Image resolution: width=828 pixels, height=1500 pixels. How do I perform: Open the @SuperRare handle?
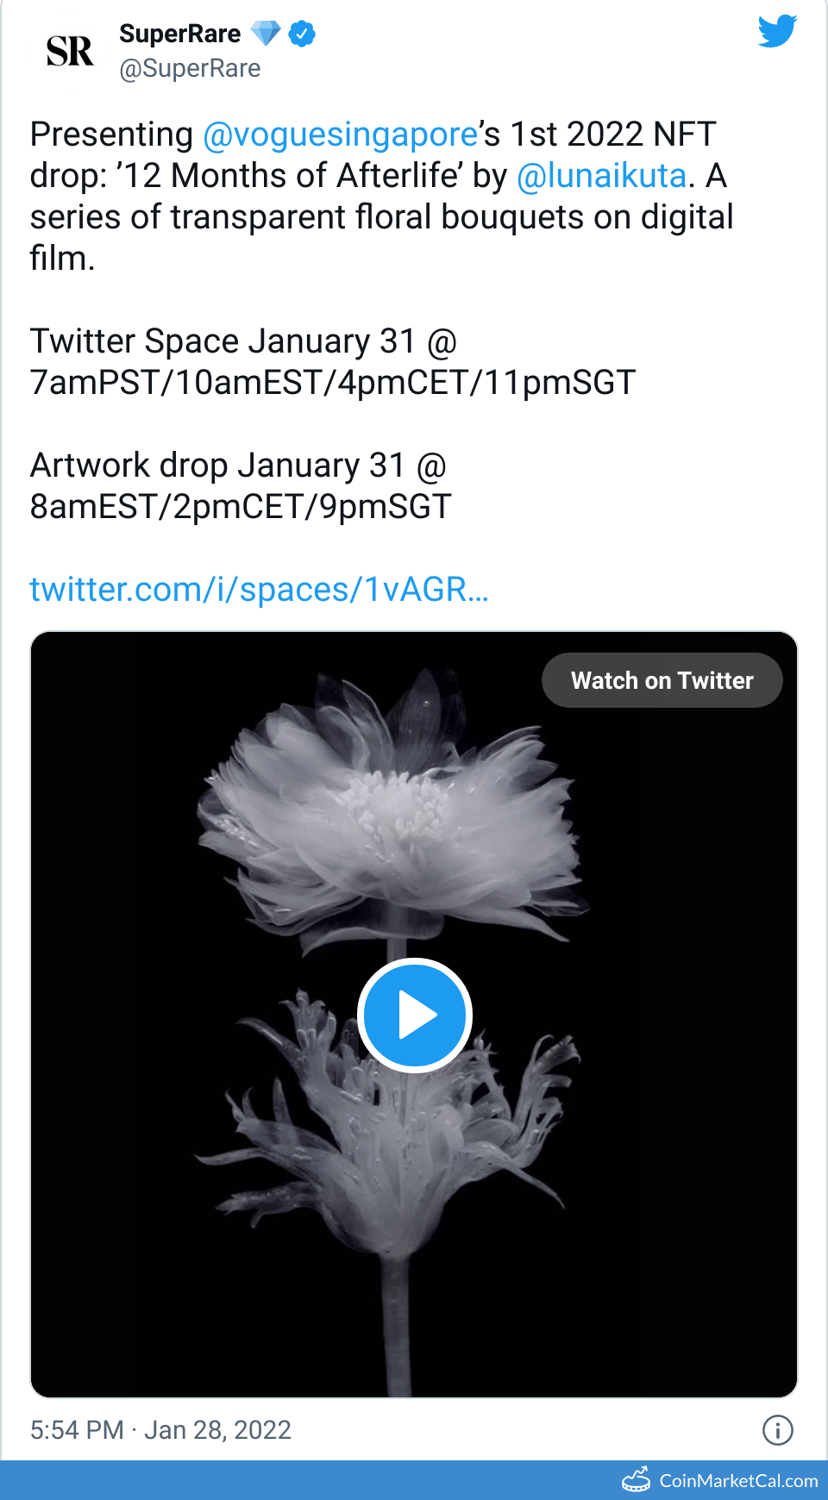tap(190, 68)
